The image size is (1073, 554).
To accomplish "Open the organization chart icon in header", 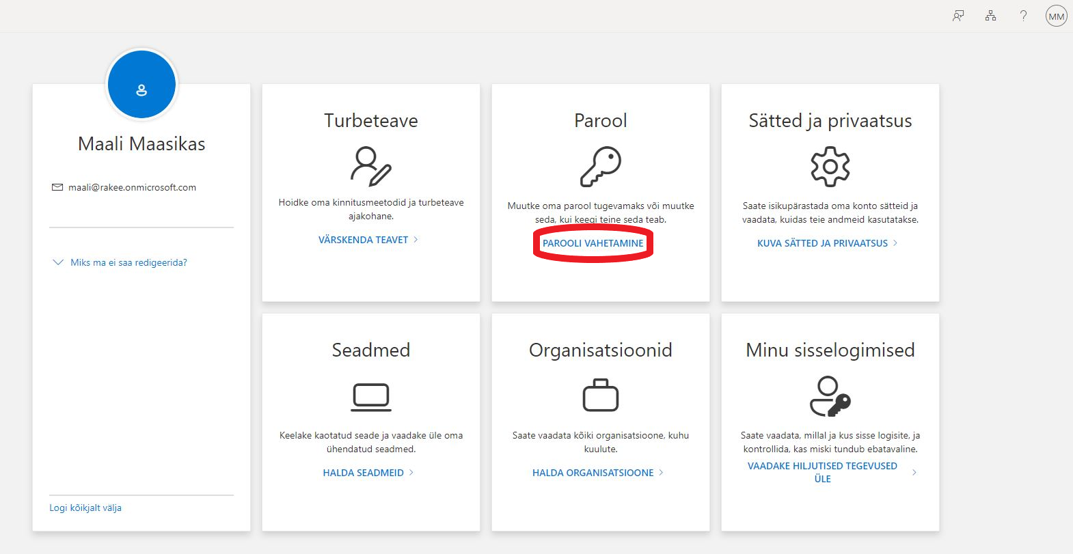I will click(990, 16).
